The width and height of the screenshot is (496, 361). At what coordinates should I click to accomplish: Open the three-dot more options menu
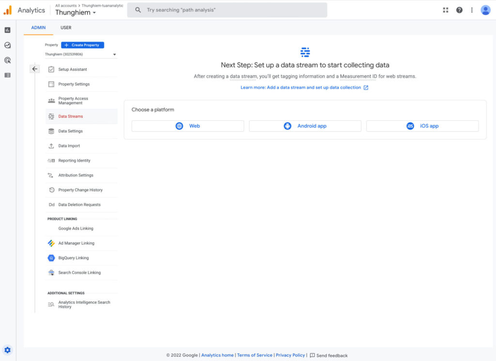[472, 10]
